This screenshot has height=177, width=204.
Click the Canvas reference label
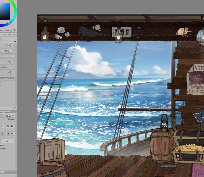11,119
